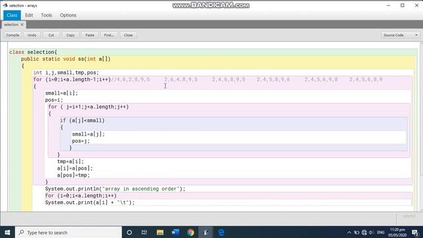Click the line 'small=a[i];'

tap(61, 93)
